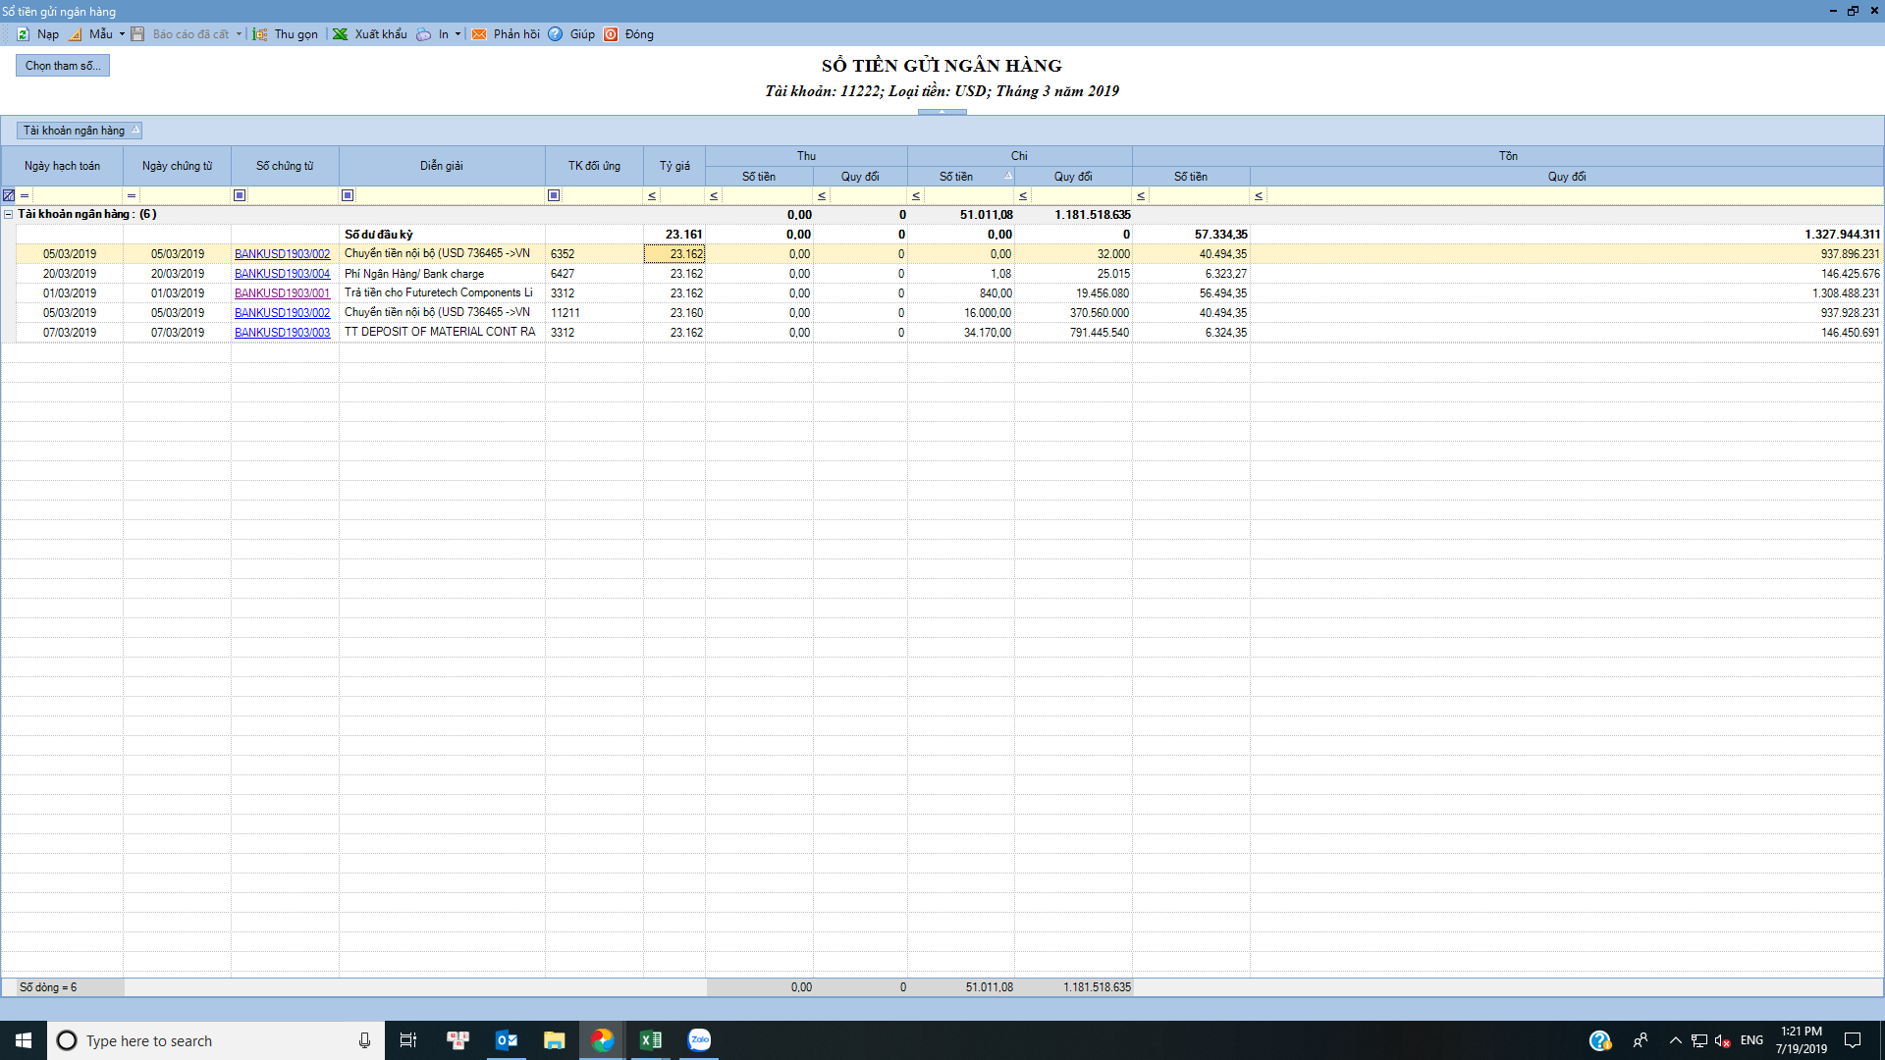Open Tỷ giá filter operator
Viewport: 1885px width, 1060px height.
tap(652, 195)
